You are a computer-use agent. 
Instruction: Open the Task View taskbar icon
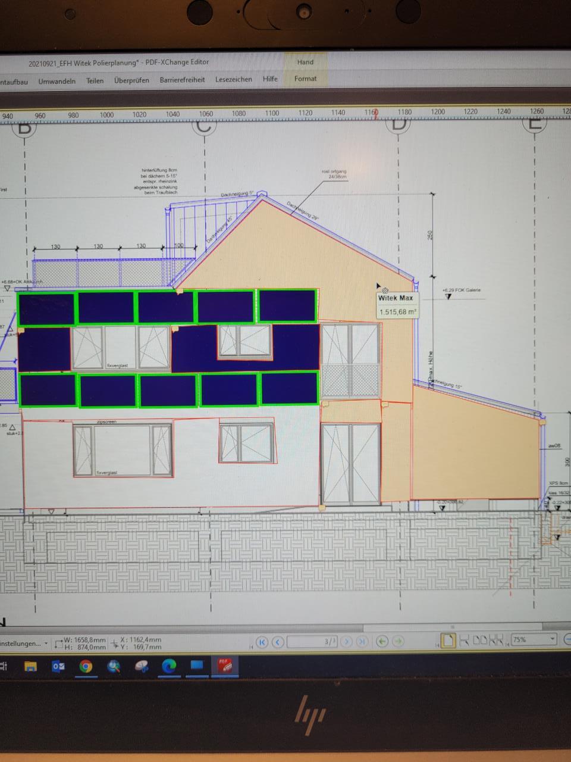coord(4,666)
